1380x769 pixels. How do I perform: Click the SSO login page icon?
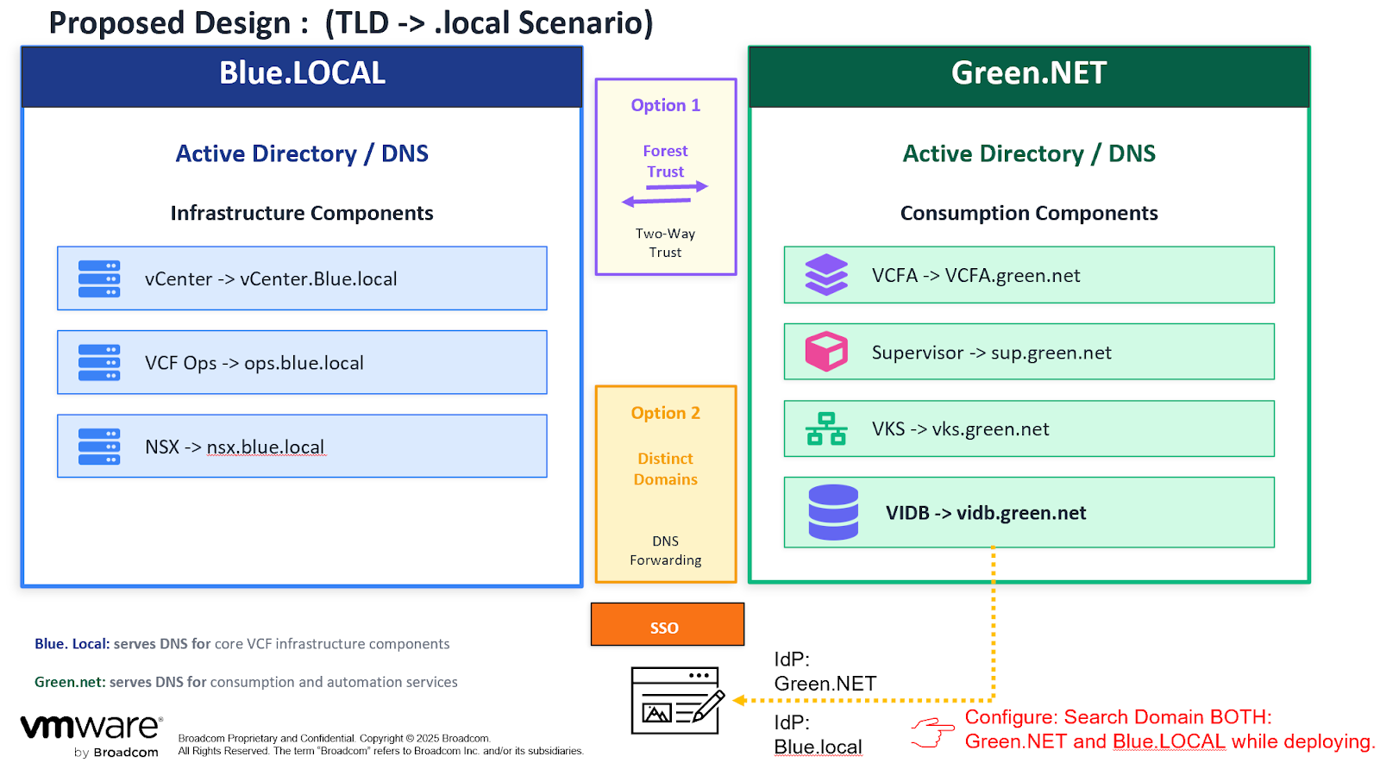click(677, 701)
